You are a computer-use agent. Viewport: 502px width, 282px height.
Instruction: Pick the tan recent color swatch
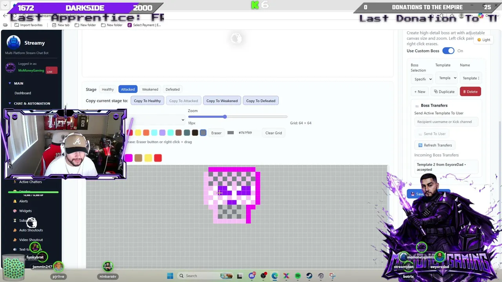[138, 158]
